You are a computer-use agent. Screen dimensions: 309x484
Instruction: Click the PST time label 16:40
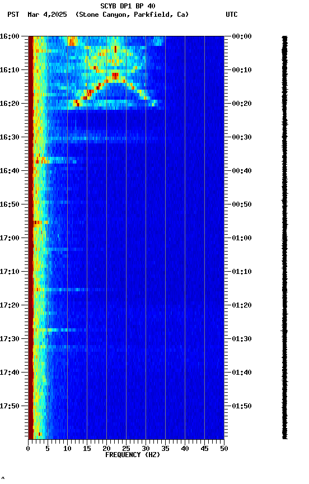pos(10,171)
